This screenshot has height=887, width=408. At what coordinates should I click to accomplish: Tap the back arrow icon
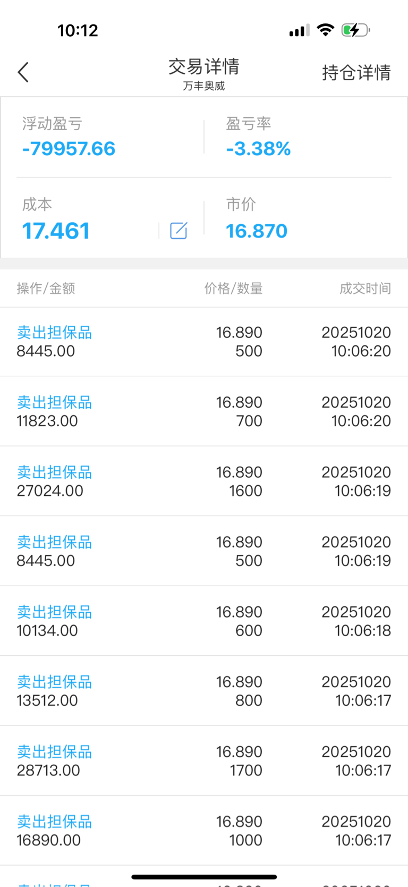[x=23, y=72]
